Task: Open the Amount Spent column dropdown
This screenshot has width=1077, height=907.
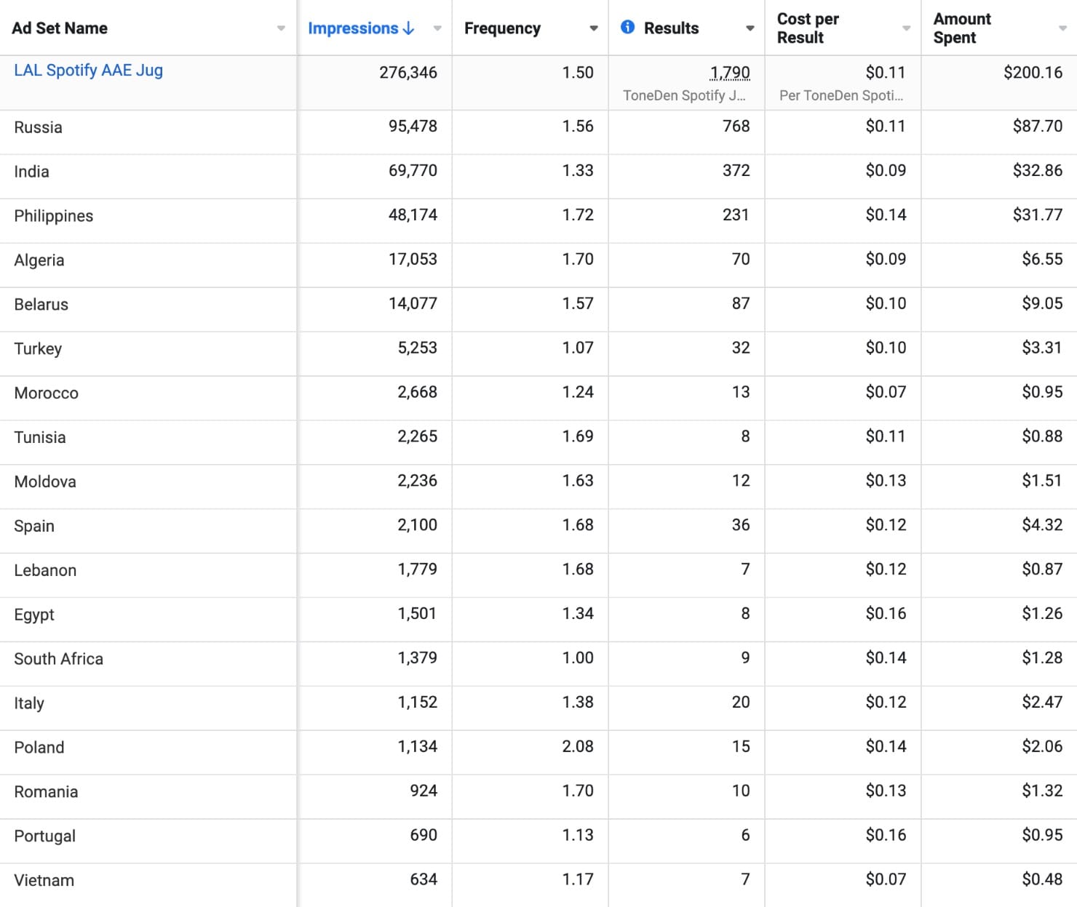Action: click(x=1062, y=28)
